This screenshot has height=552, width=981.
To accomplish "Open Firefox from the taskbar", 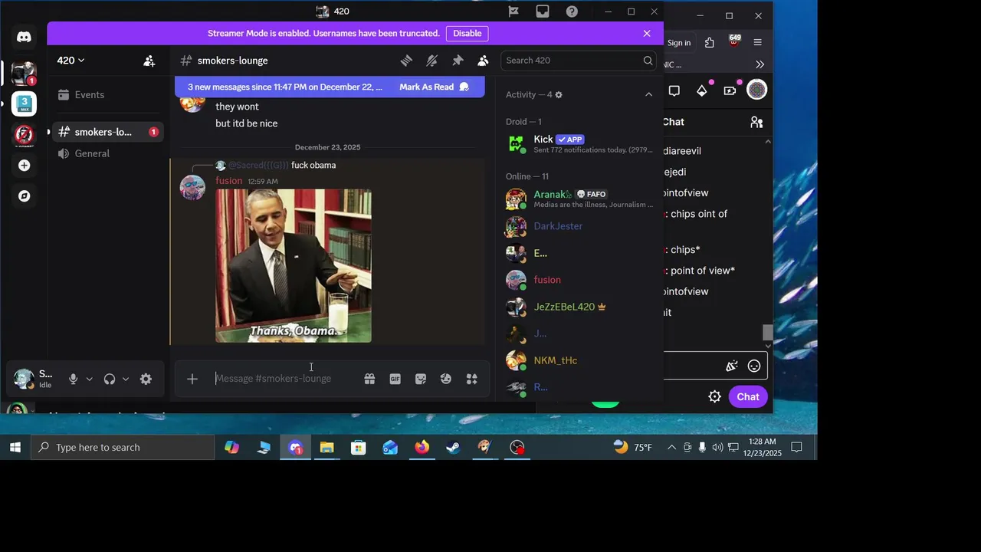I will (x=422, y=447).
